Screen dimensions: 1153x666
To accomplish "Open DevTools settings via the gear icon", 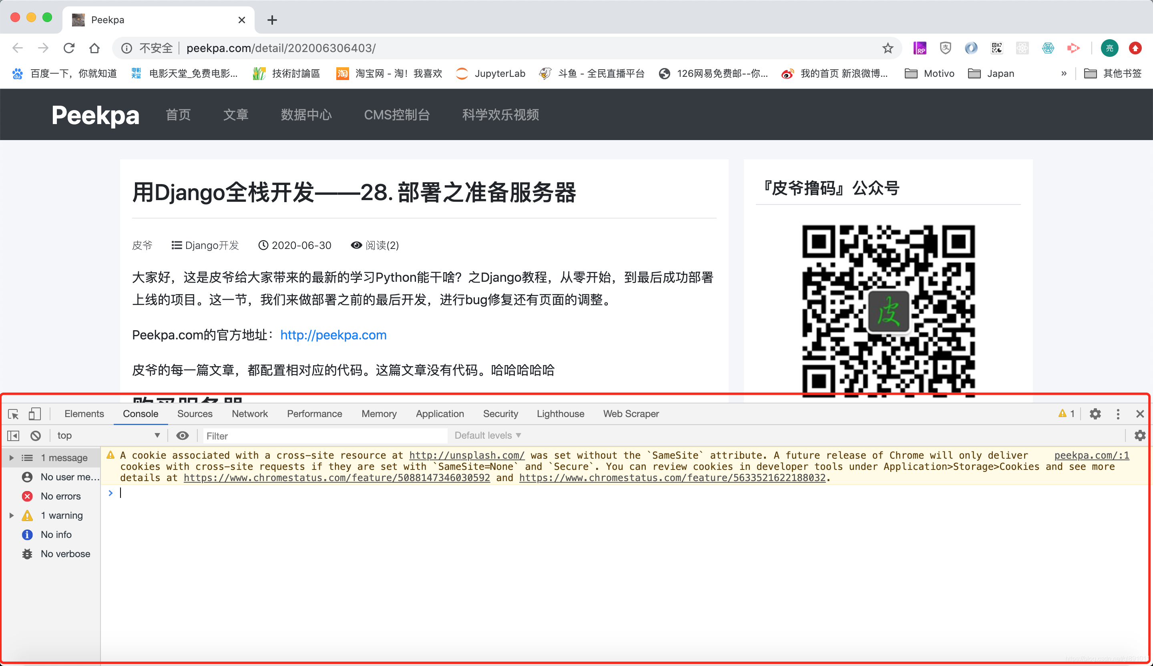I will click(1095, 414).
